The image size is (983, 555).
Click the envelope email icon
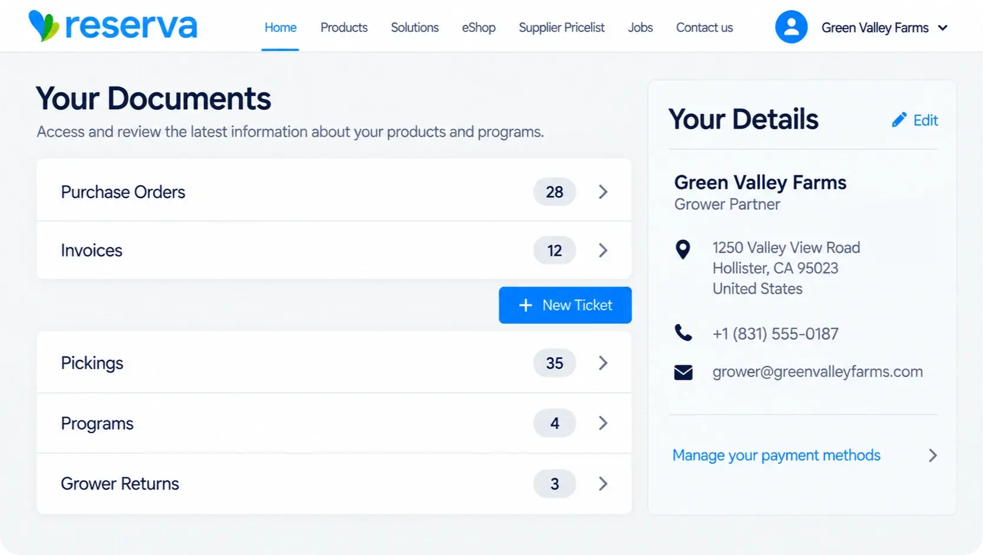coord(683,372)
